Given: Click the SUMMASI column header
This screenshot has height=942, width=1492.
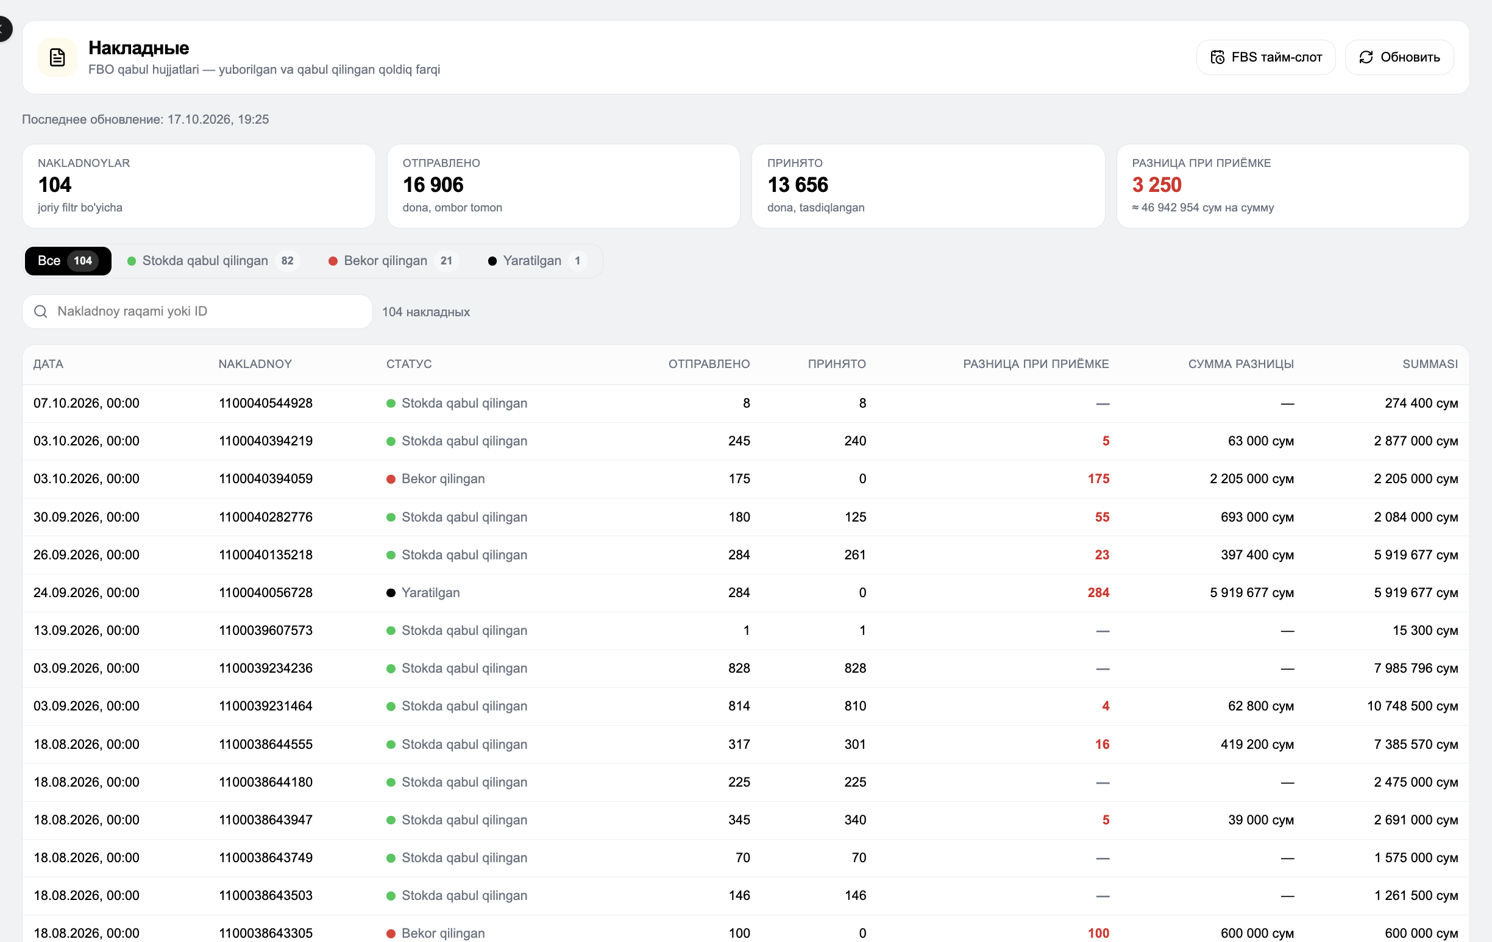Looking at the screenshot, I should [1430, 364].
